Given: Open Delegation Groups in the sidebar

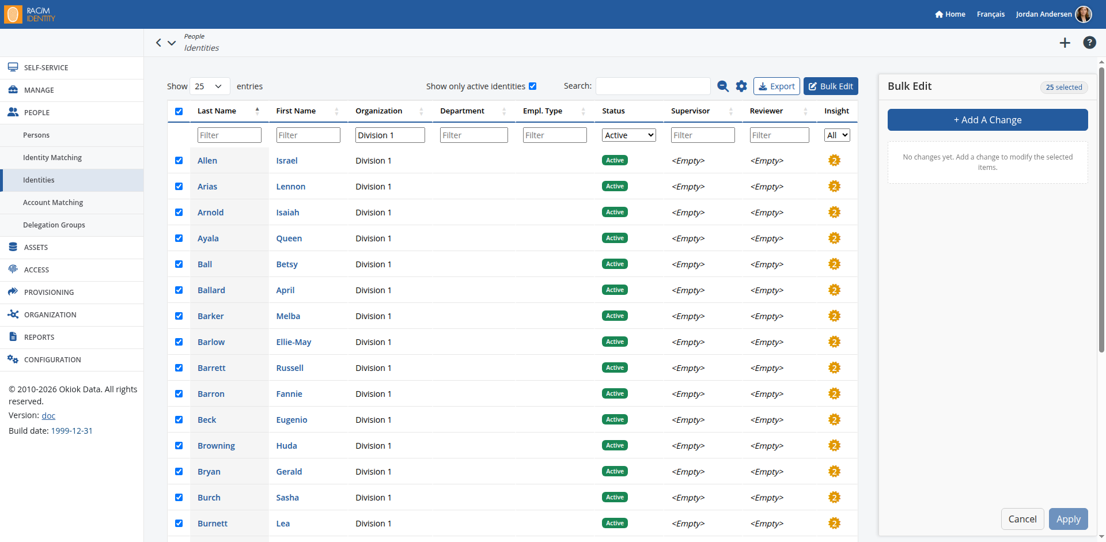Looking at the screenshot, I should click(72, 225).
